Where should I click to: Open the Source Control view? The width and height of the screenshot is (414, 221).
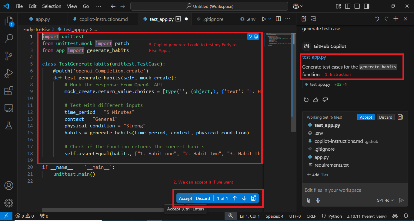pyautogui.click(x=9, y=56)
